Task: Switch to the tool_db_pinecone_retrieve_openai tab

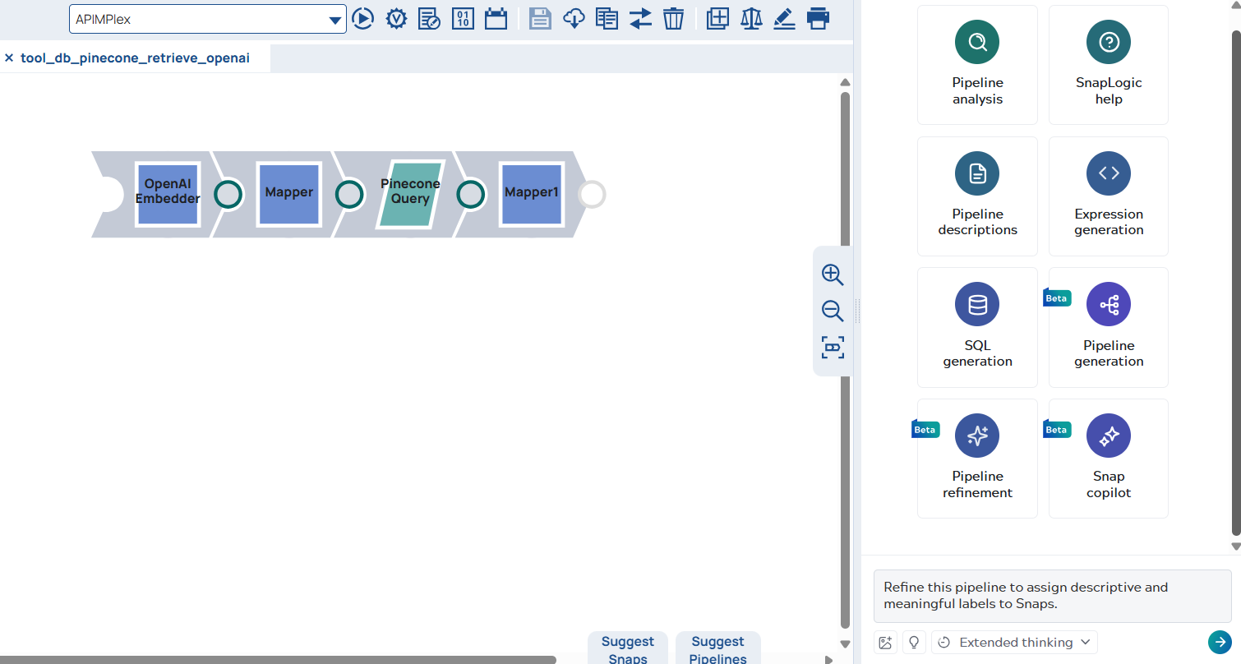Action: [136, 58]
